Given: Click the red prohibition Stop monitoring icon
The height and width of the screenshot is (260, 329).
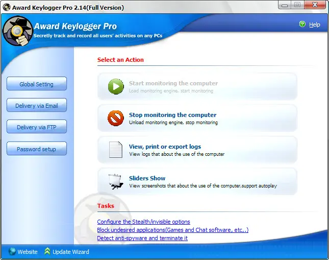Looking at the screenshot, I should click(x=116, y=118).
